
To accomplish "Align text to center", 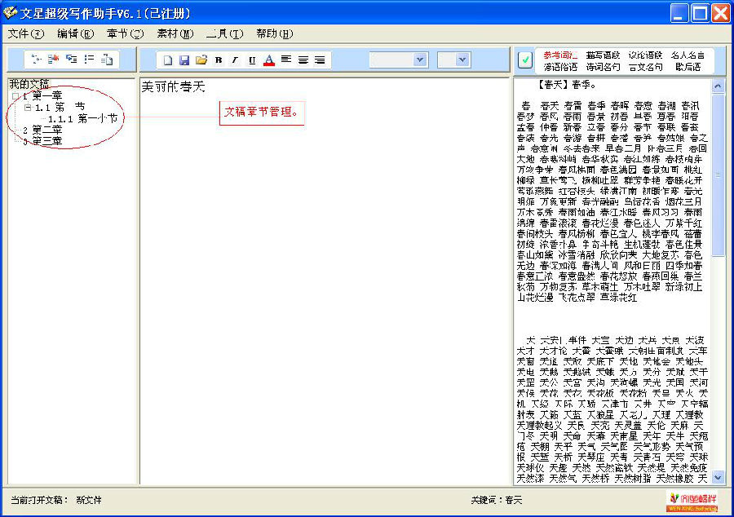I will pos(303,60).
